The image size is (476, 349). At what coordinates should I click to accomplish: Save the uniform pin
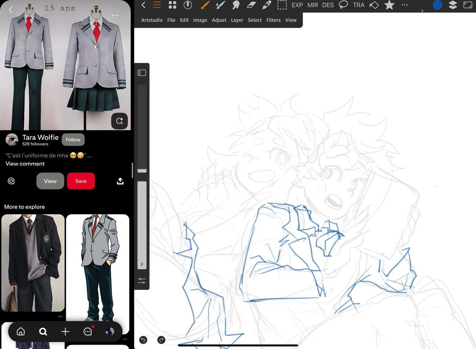tap(81, 181)
